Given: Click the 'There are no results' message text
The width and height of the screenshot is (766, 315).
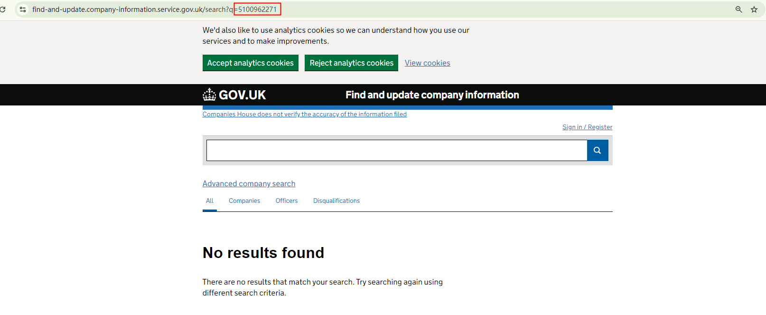Looking at the screenshot, I should pos(323,287).
